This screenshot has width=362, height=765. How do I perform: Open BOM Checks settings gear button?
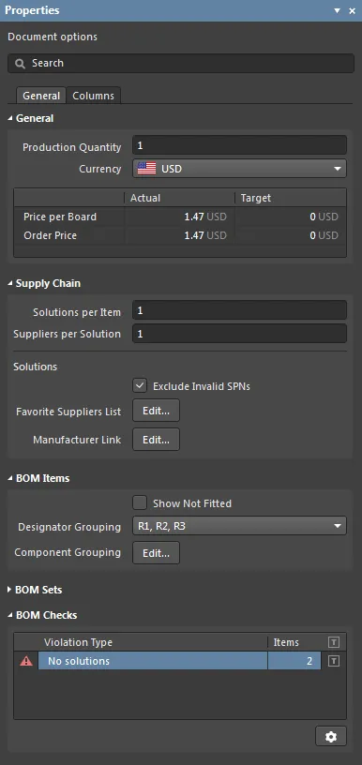click(331, 736)
